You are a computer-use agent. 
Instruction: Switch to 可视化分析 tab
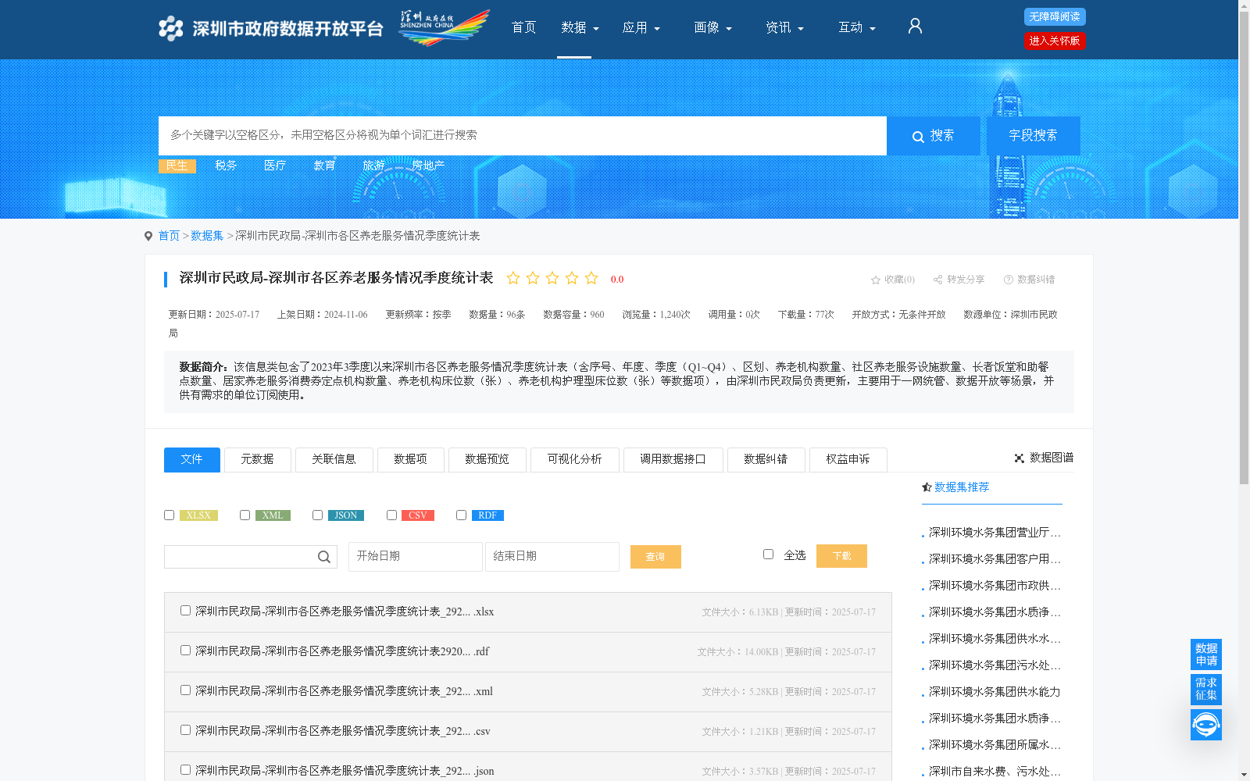574,459
